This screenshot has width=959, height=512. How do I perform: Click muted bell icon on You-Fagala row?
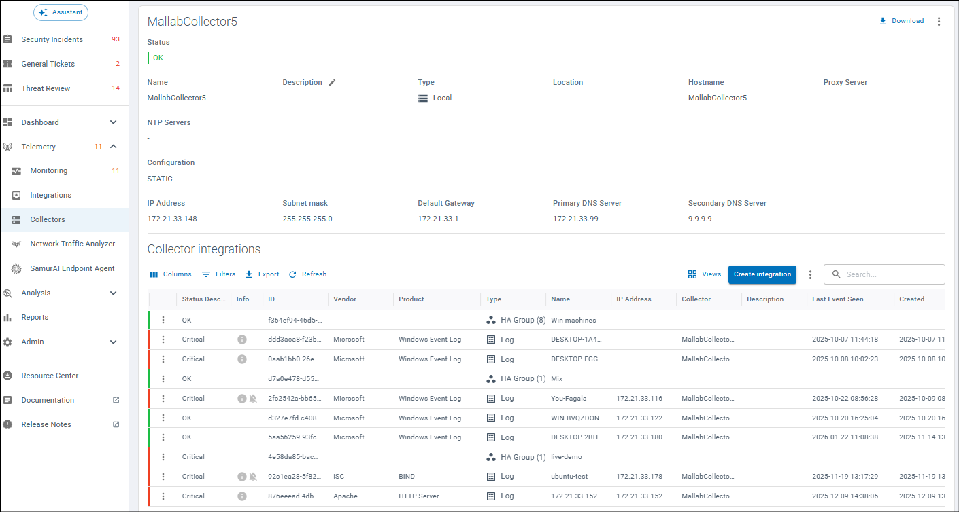253,399
